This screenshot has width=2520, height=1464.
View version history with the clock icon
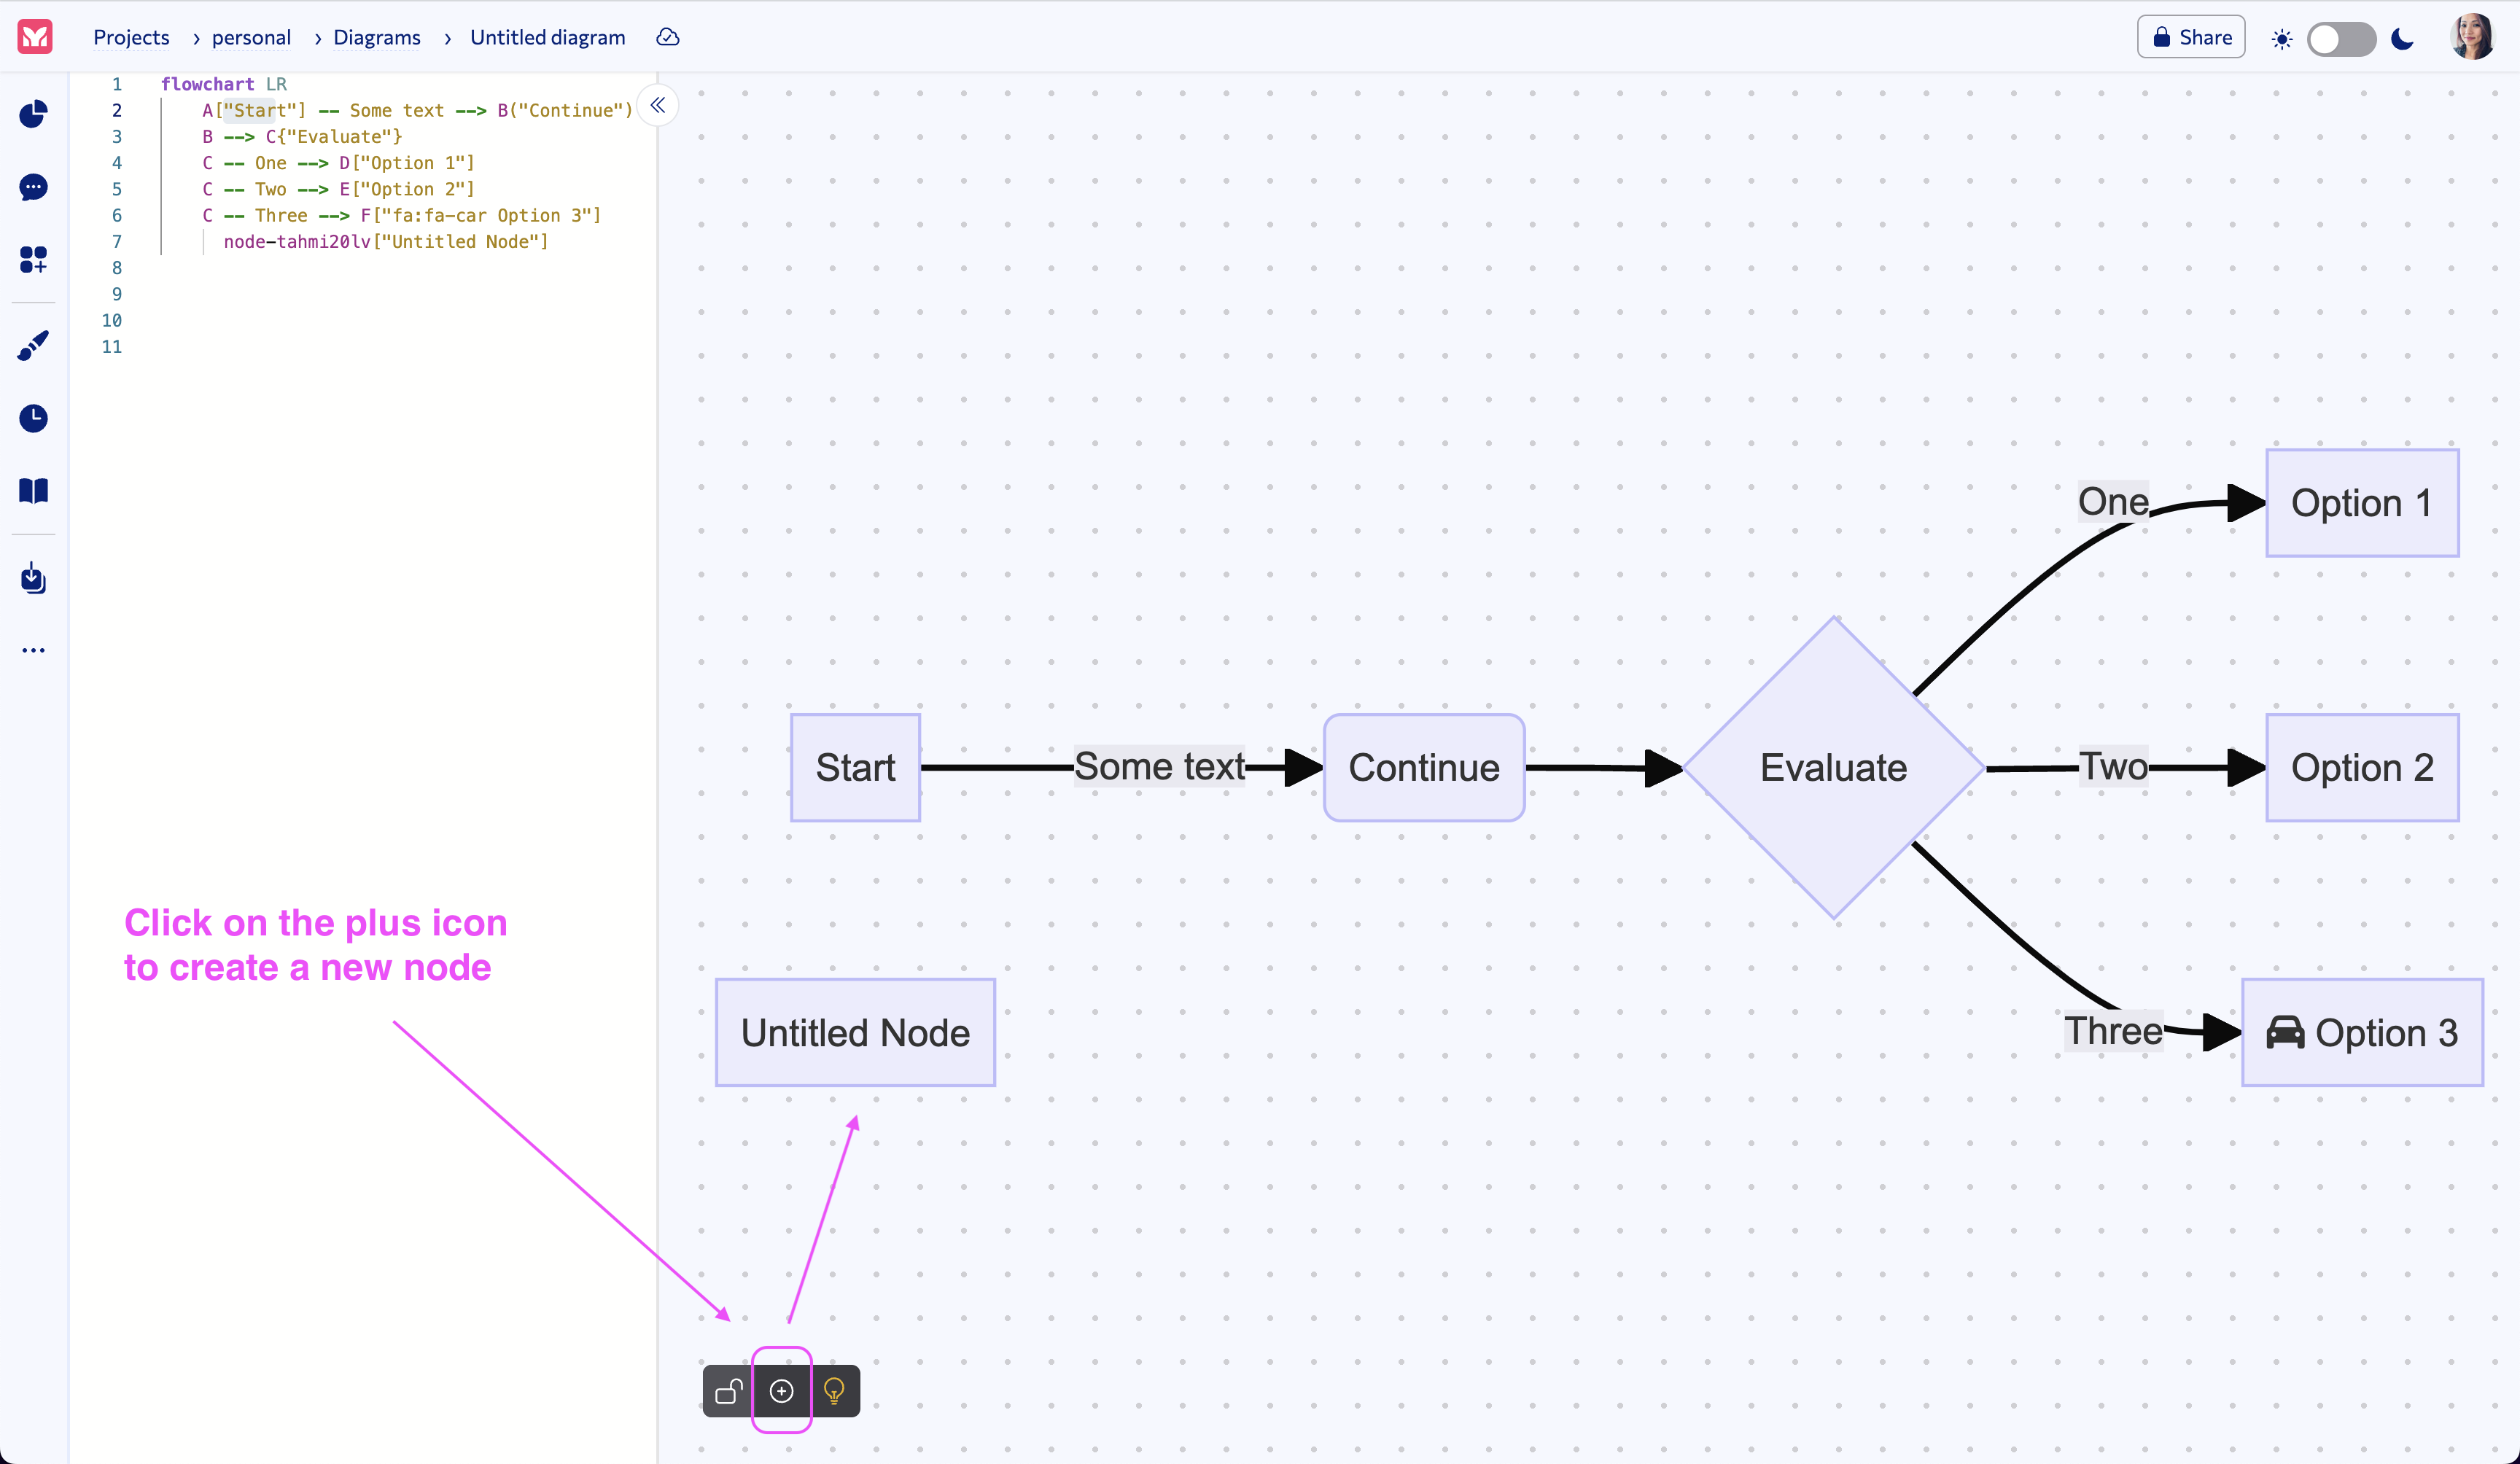[33, 419]
